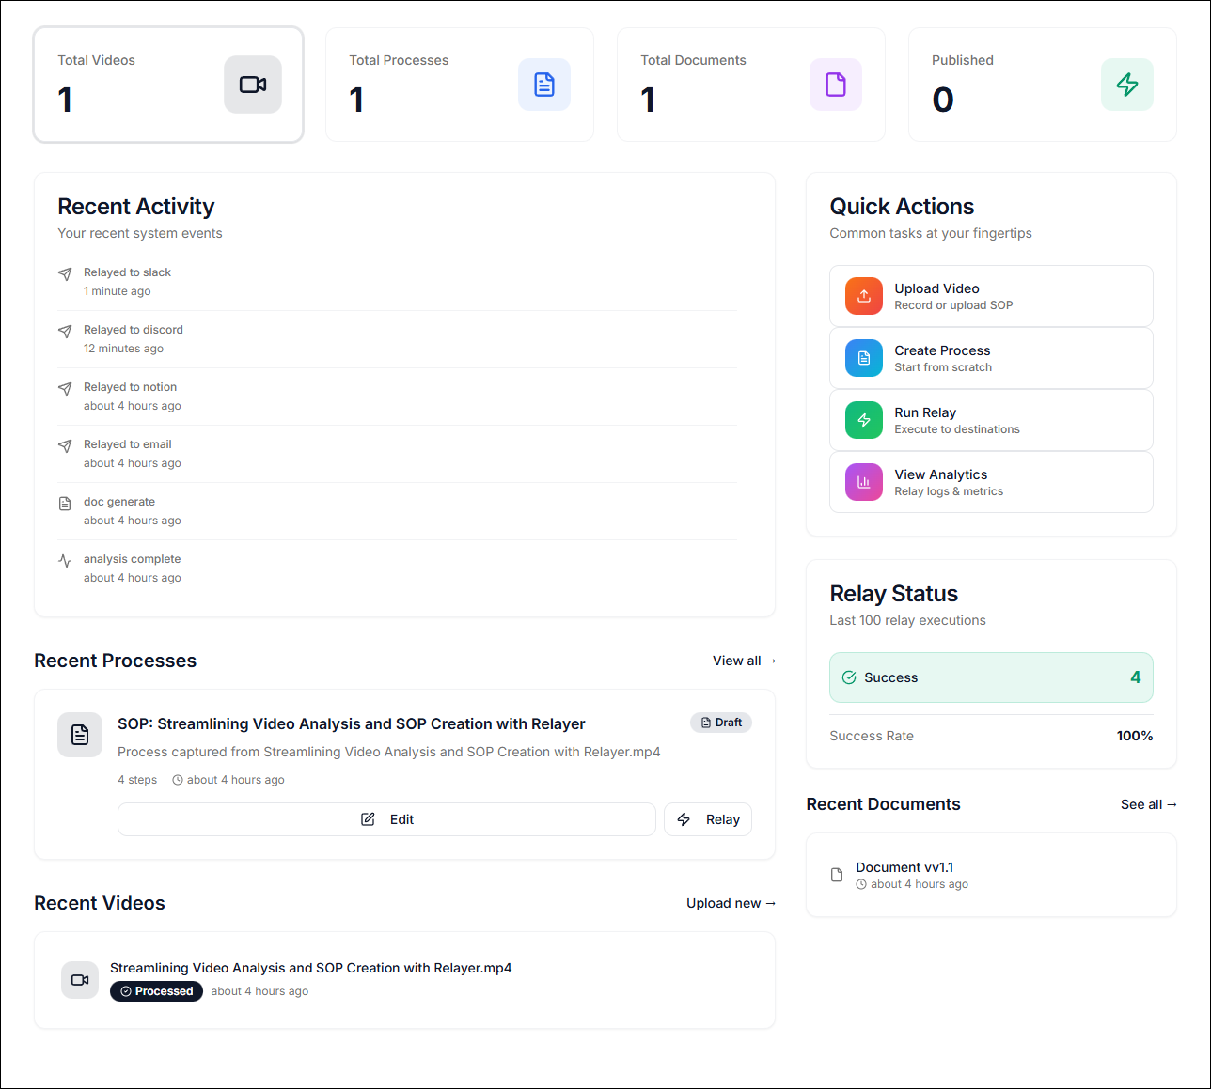Click the document icon on Total Processes card
Image resolution: width=1211 pixels, height=1089 pixels.
[x=543, y=84]
